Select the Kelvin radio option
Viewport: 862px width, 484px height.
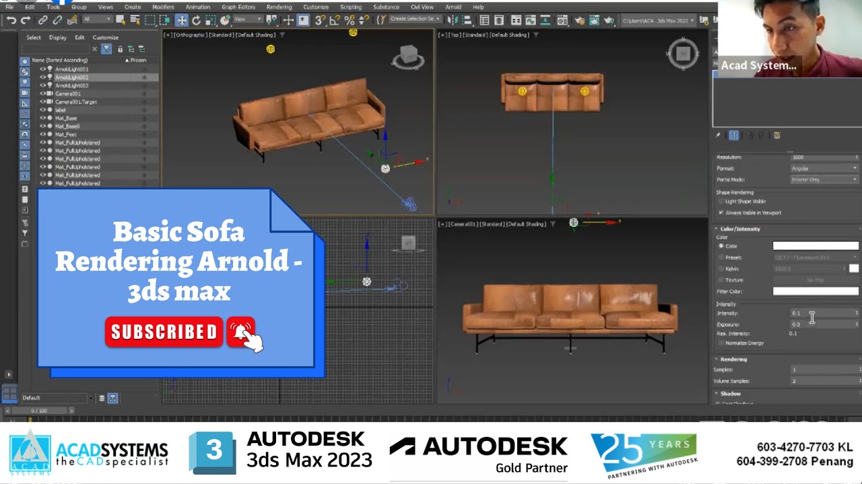(721, 269)
